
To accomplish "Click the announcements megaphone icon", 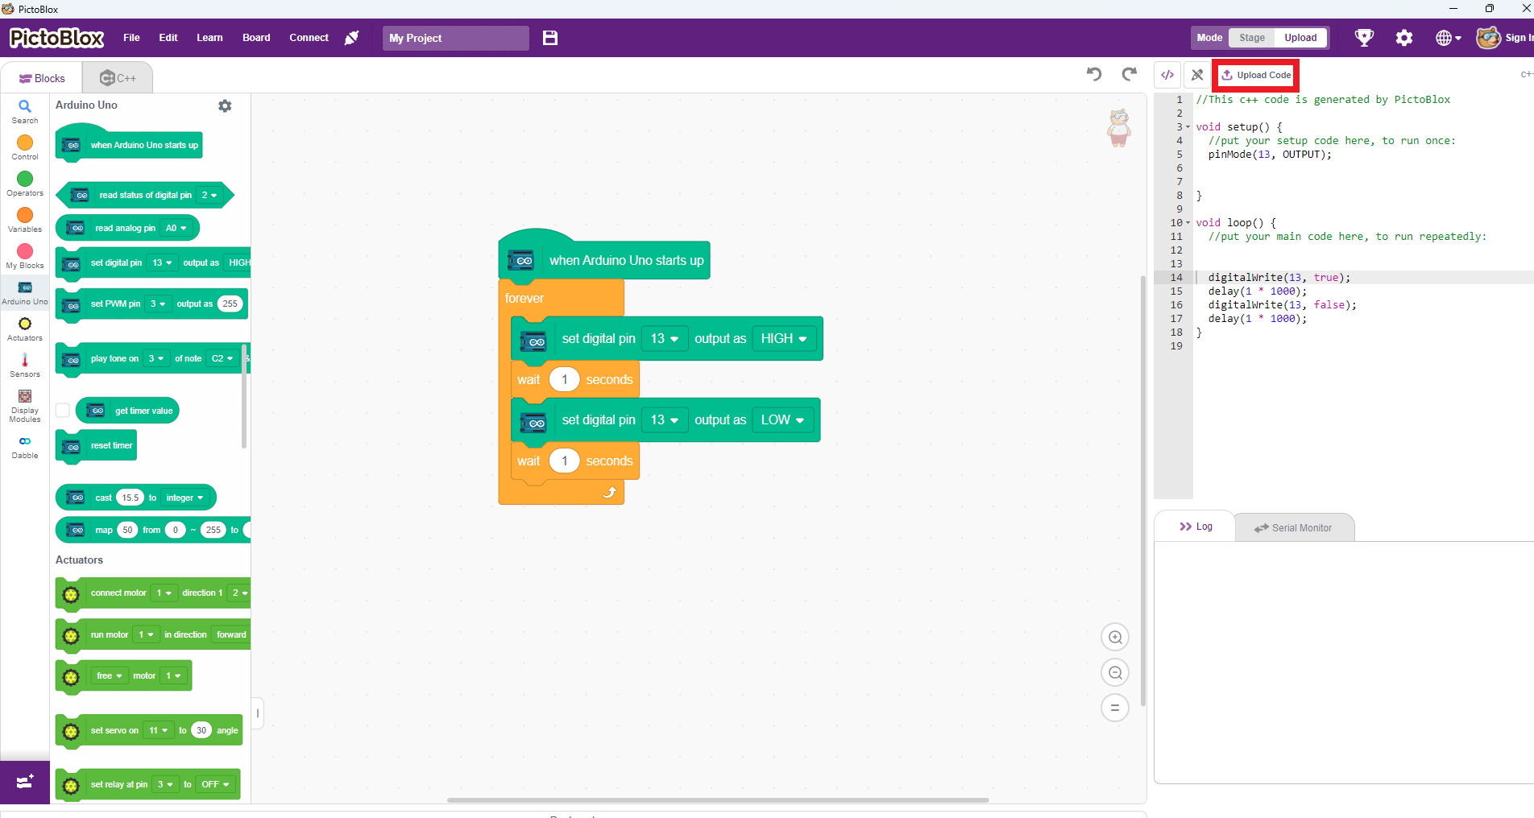I will point(351,38).
